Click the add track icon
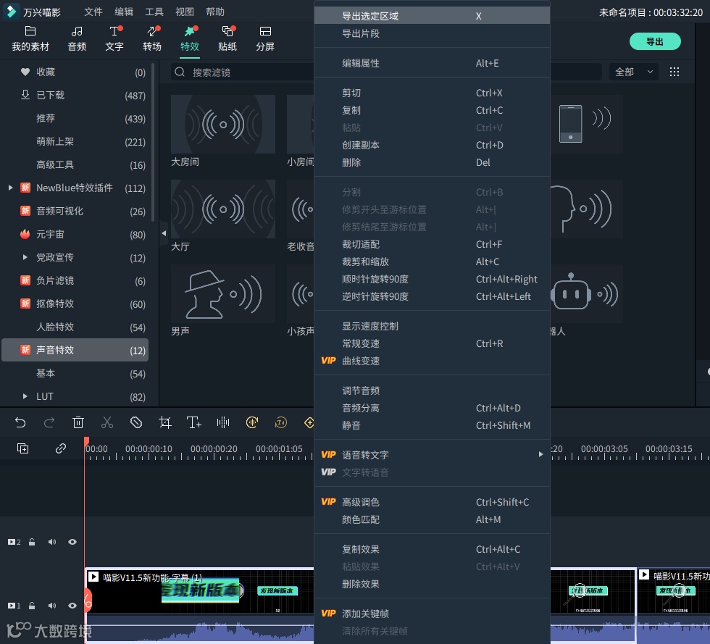The height and width of the screenshot is (644, 710). pos(22,448)
